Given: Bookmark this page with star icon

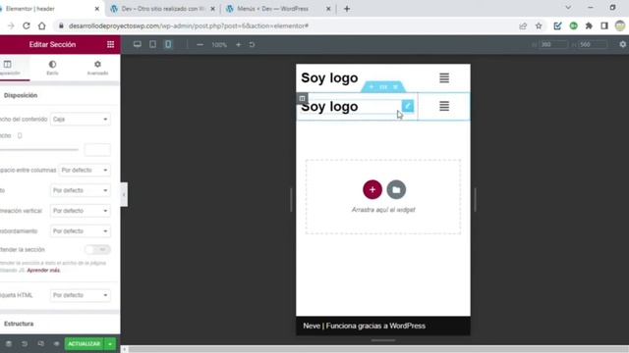Looking at the screenshot, I should pyautogui.click(x=539, y=25).
